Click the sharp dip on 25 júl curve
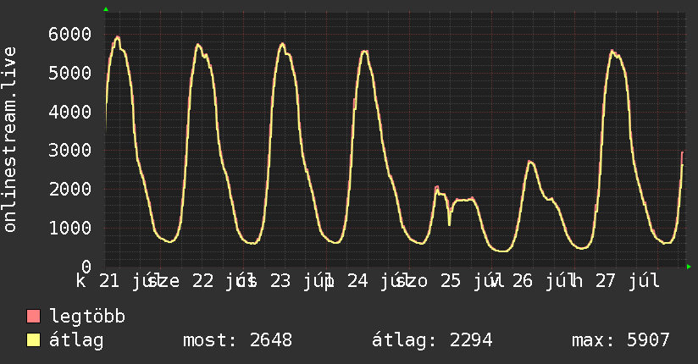The width and height of the screenshot is (698, 364). [x=449, y=223]
